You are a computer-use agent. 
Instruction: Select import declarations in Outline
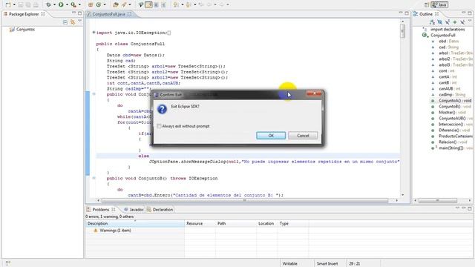click(x=448, y=30)
